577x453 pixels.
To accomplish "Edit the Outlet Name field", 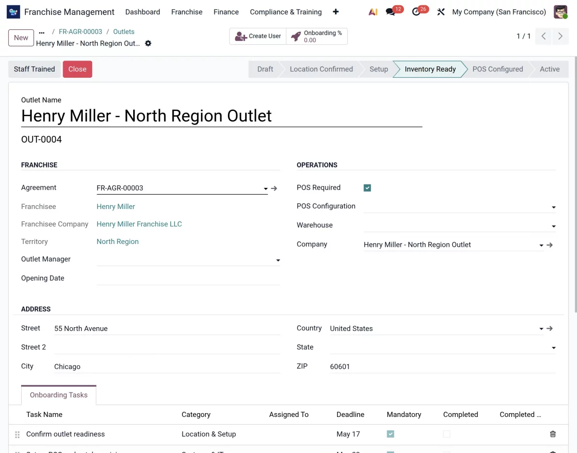I will coord(222,116).
